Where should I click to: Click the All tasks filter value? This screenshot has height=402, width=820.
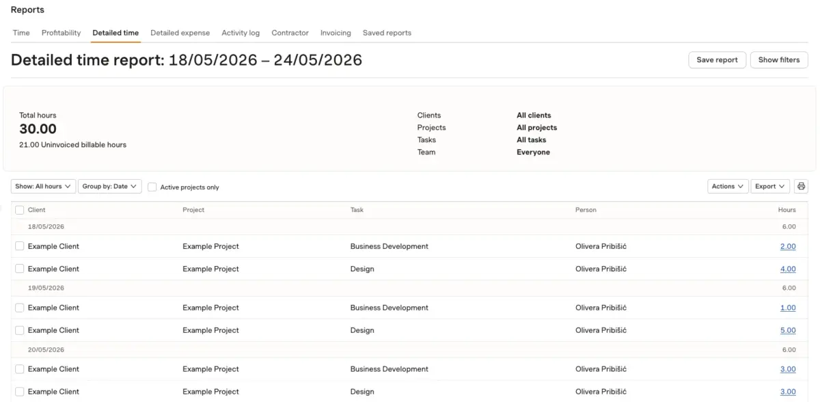point(531,140)
